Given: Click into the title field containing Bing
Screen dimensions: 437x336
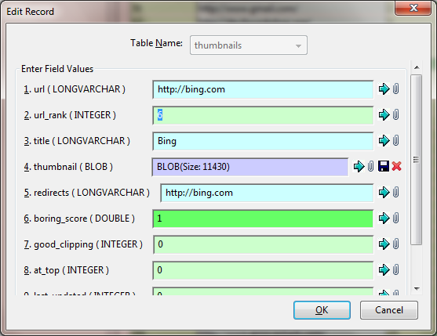Looking at the screenshot, I should [x=263, y=141].
